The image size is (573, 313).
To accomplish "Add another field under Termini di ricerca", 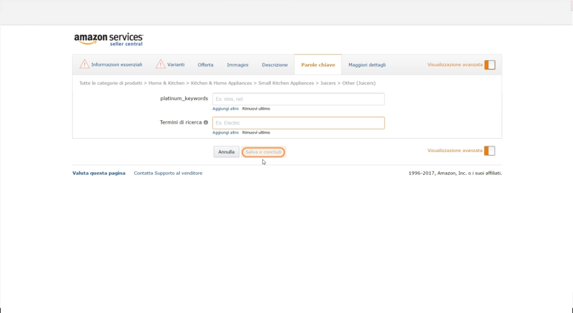I will pos(226,133).
